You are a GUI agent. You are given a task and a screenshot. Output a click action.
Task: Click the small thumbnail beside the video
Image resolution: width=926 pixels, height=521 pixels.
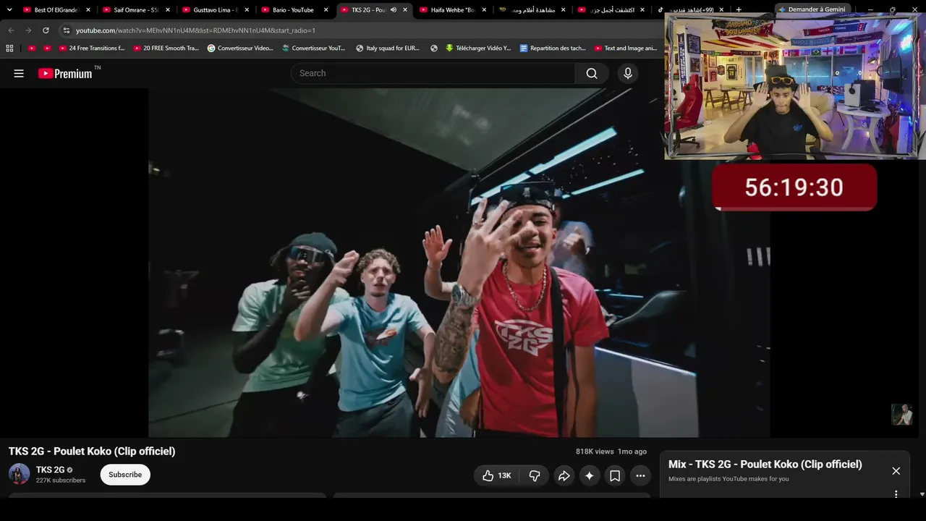[901, 415]
